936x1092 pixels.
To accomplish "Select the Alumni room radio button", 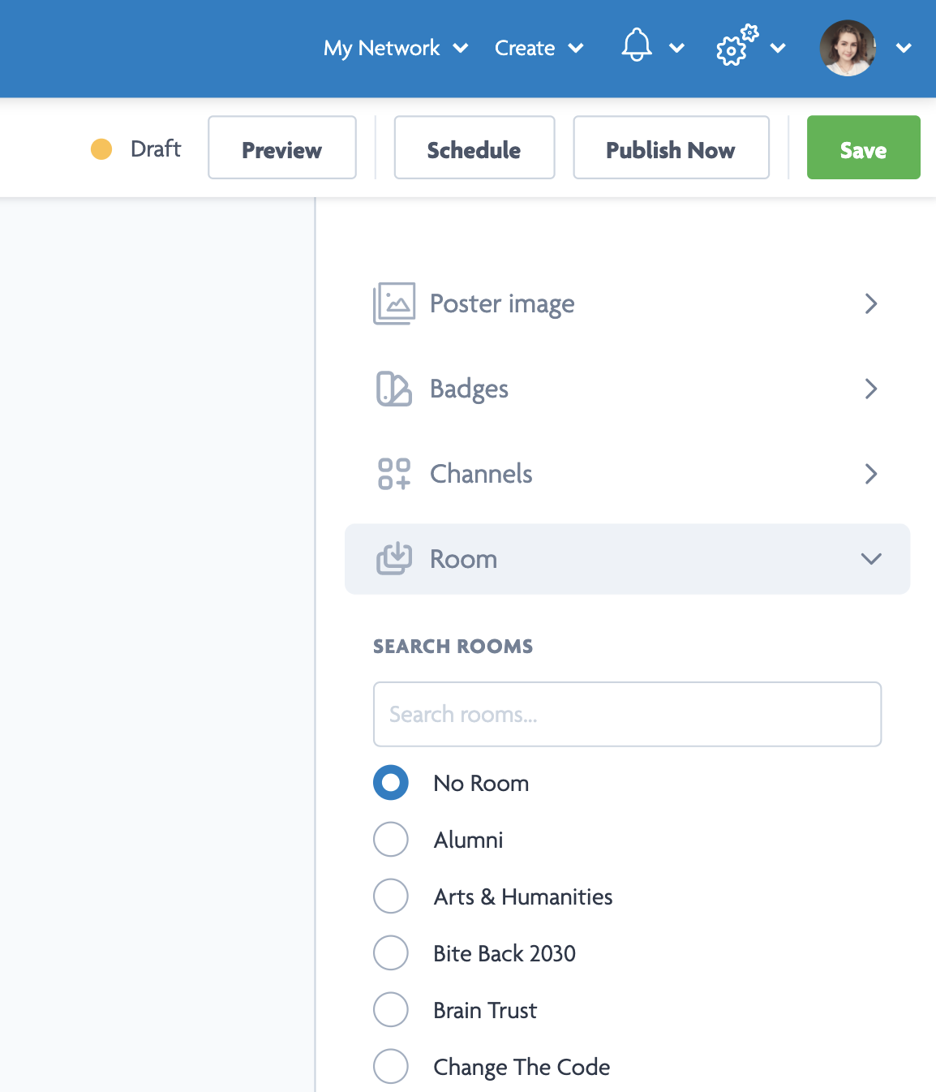I will click(391, 840).
